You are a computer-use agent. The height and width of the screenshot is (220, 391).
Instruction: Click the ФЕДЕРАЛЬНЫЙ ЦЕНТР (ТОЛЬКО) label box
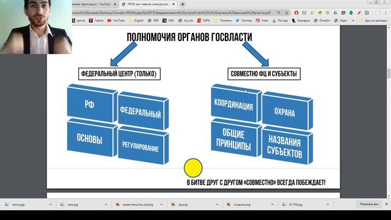click(119, 74)
